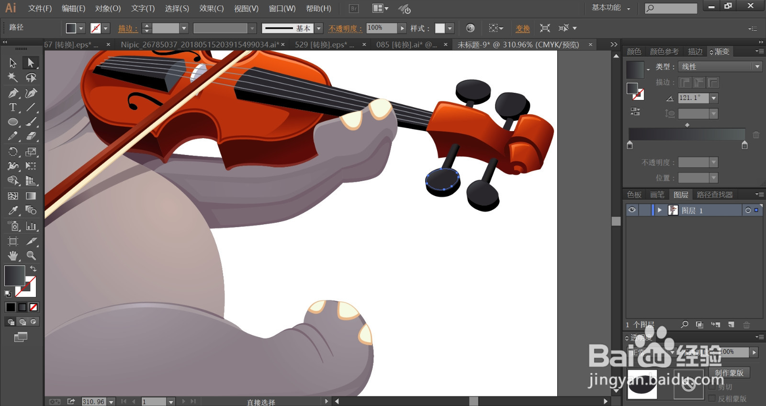Toggle 剪切 checkbox in transparency panel

[712, 386]
